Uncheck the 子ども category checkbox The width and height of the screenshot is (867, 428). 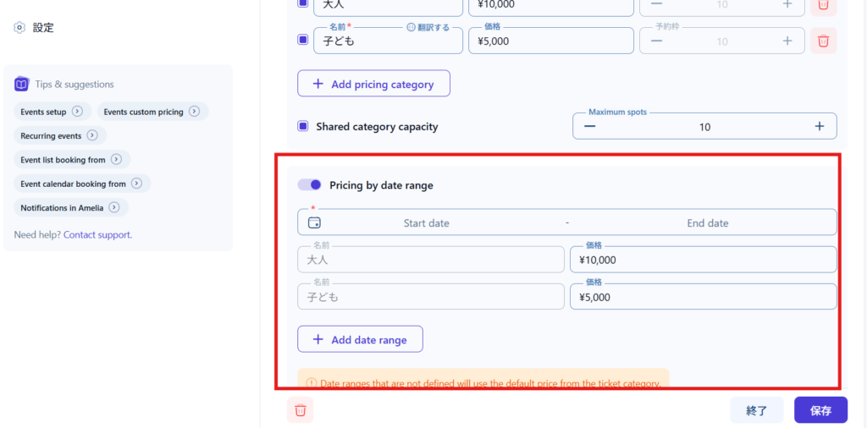[x=303, y=40]
